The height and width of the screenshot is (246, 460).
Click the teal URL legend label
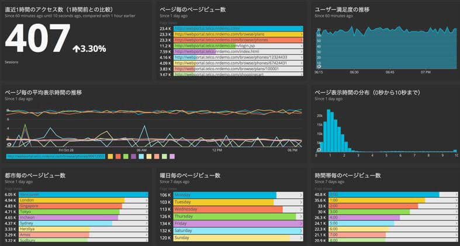[56, 156]
